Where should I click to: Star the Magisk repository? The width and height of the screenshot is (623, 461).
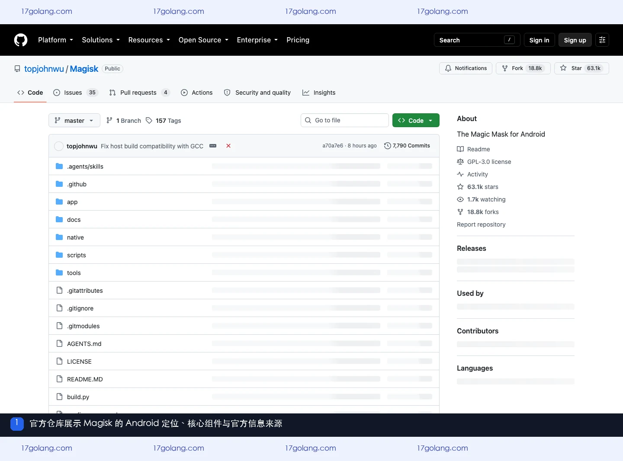pos(581,68)
